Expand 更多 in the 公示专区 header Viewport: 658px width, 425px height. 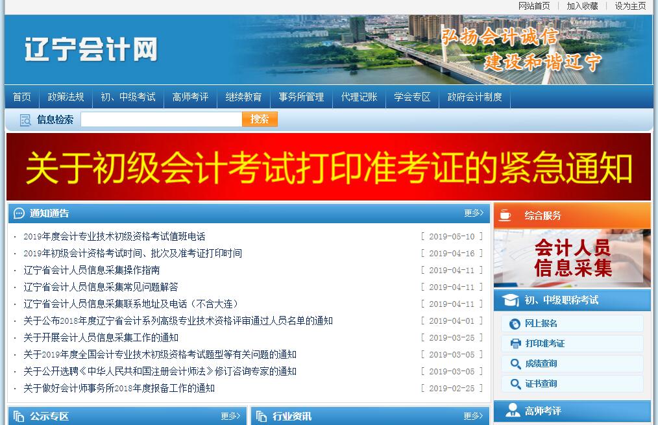(230, 416)
